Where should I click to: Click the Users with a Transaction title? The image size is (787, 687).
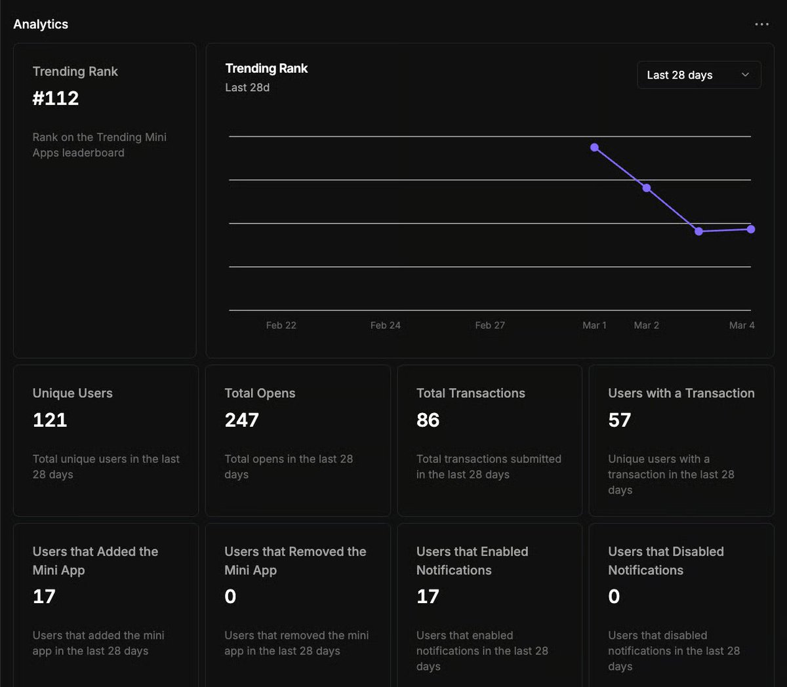point(681,393)
